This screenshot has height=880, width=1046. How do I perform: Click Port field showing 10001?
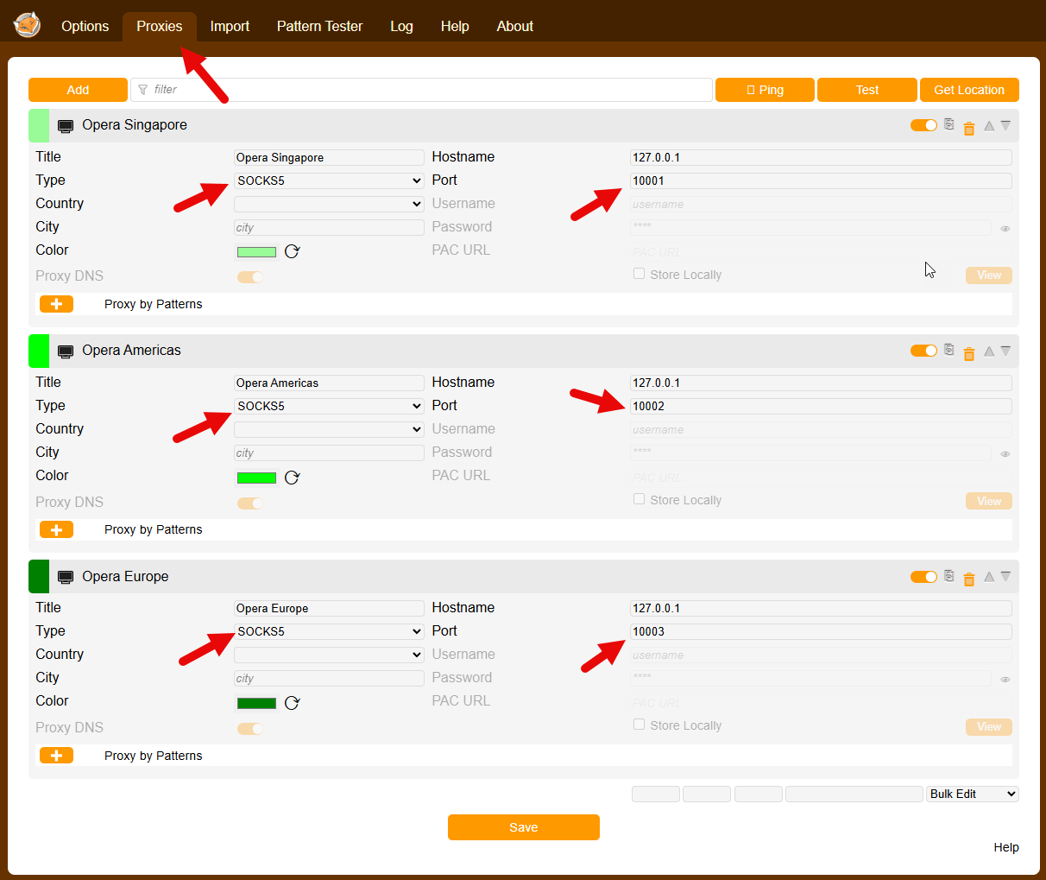coord(821,180)
